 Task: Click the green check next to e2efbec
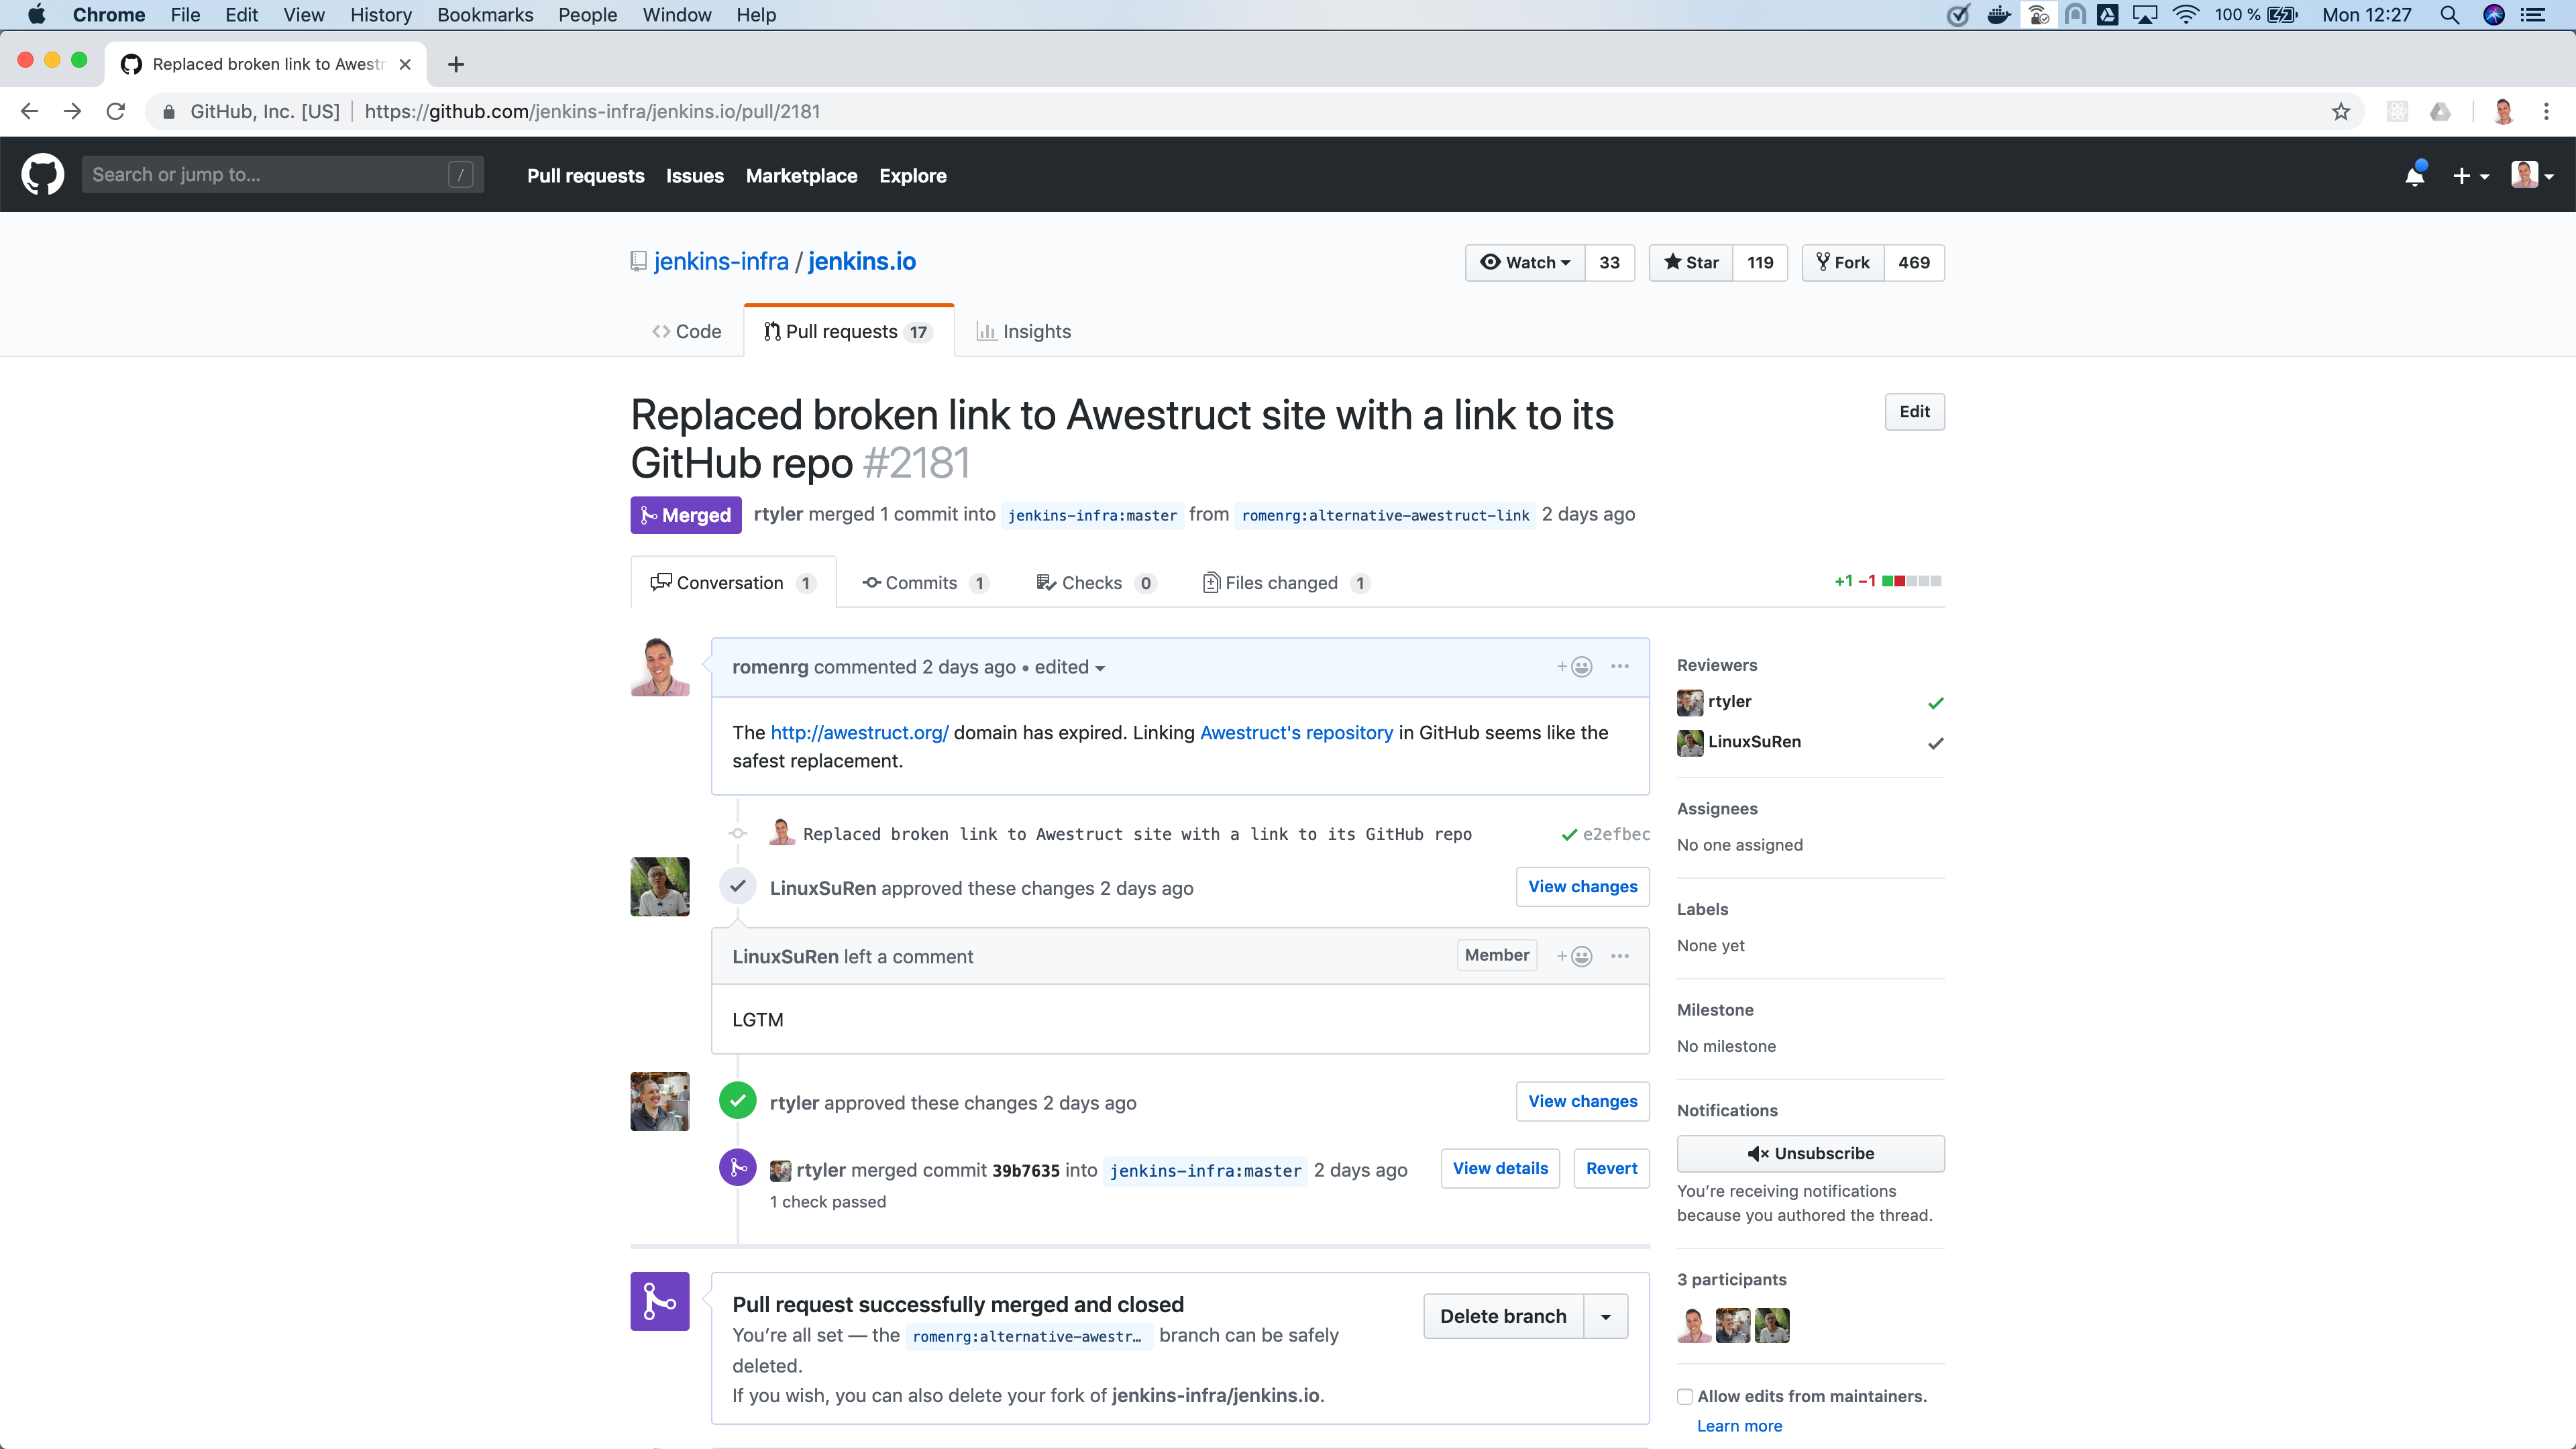click(x=1569, y=834)
